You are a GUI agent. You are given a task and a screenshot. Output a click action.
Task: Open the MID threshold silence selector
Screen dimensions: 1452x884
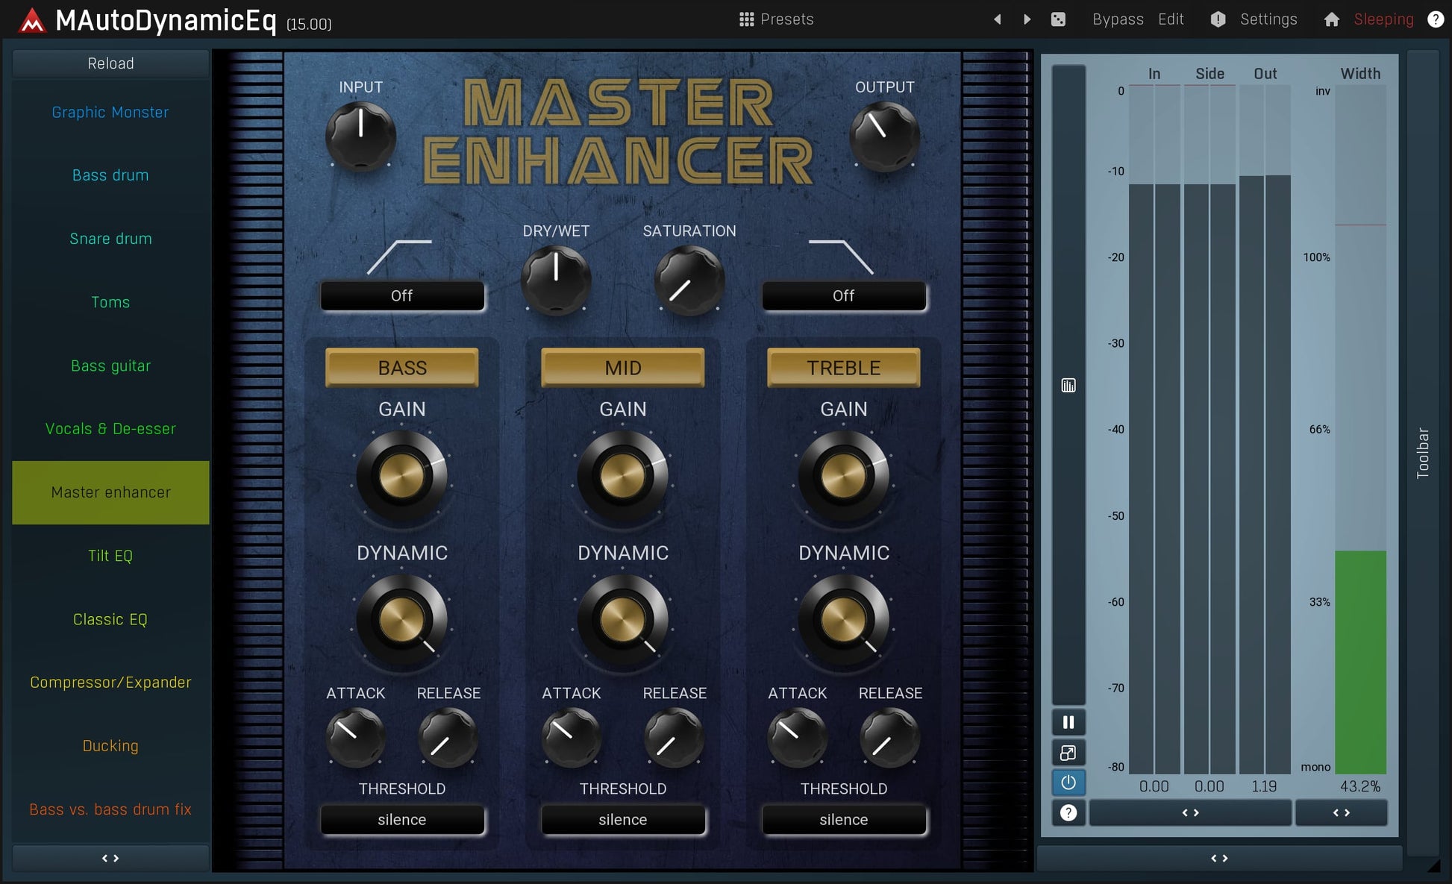pyautogui.click(x=622, y=820)
